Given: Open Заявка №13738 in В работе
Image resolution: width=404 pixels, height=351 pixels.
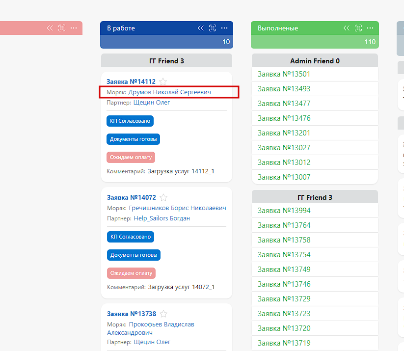Looking at the screenshot, I should [132, 314].
